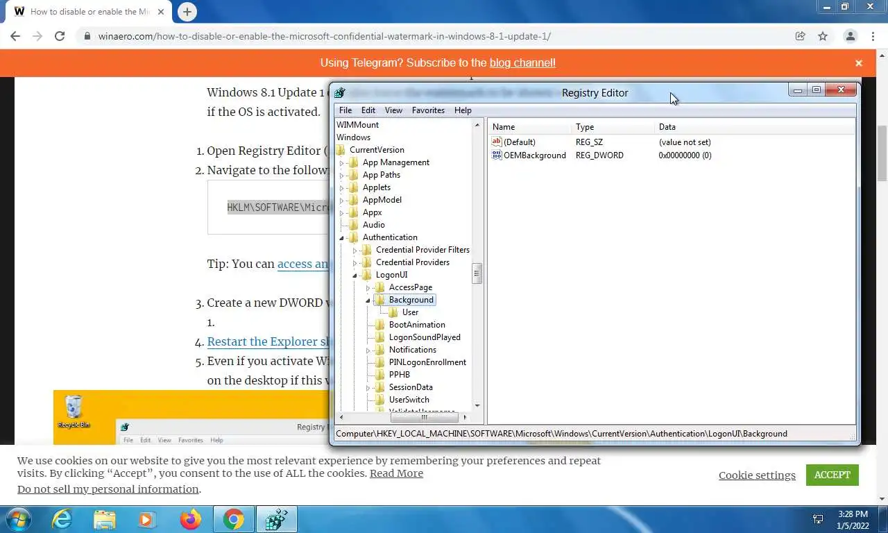
Task: Click the BootAnimation folder icon
Action: pos(380,325)
